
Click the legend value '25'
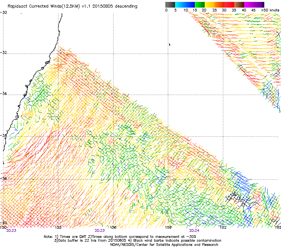click(x=214, y=10)
